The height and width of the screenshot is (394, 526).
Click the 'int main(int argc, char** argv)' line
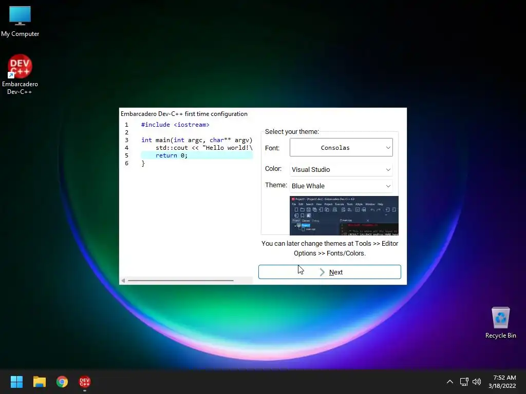coord(197,140)
